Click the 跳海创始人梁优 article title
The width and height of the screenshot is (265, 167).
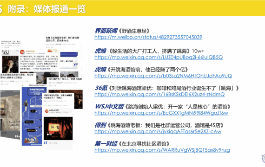[178, 107]
